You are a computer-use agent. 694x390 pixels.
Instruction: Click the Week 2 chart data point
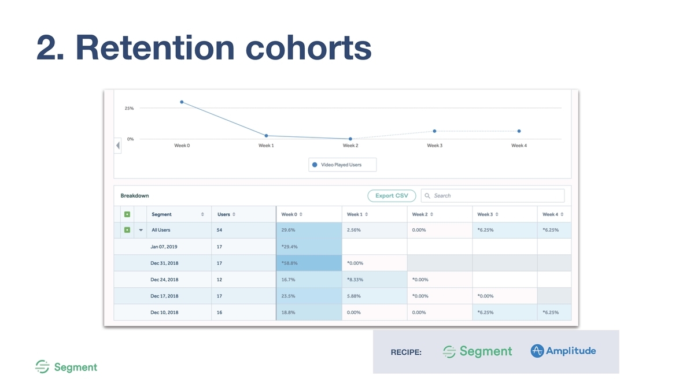[x=350, y=139]
